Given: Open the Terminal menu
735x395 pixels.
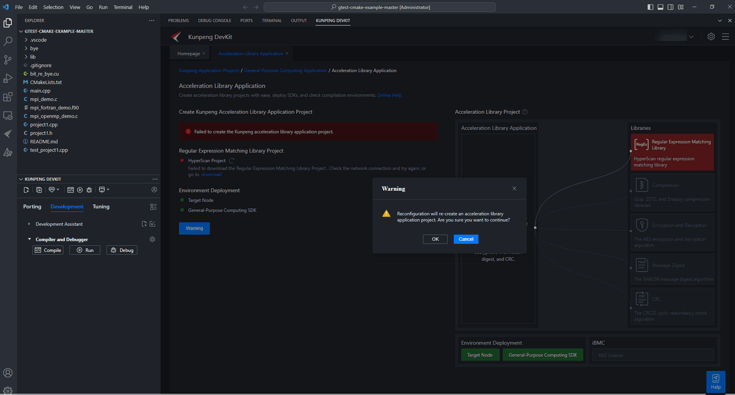Looking at the screenshot, I should [x=123, y=7].
